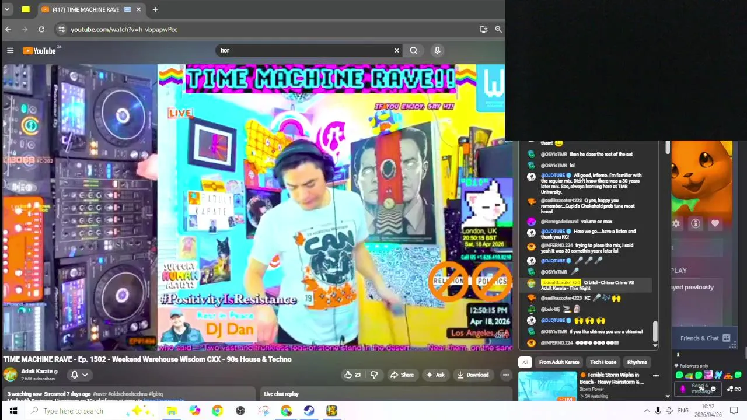Go back in browser history
This screenshot has height=420, width=747.
click(8, 29)
